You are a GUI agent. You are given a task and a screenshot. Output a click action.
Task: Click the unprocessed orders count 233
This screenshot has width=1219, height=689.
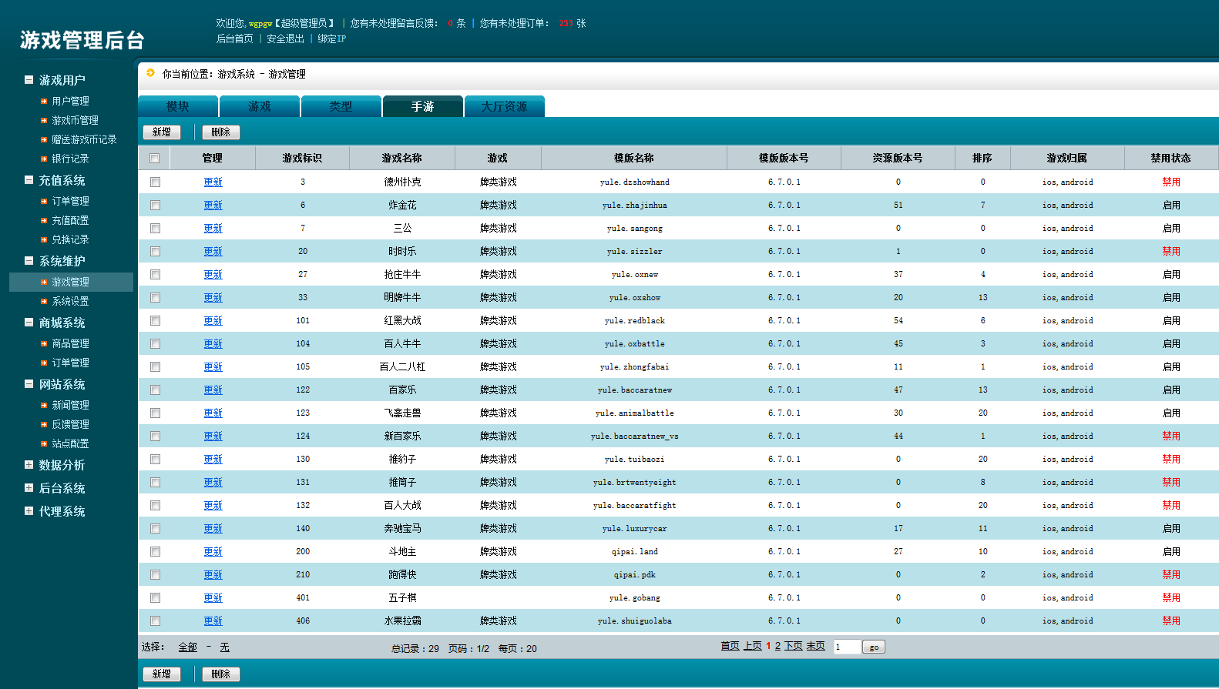coord(566,23)
